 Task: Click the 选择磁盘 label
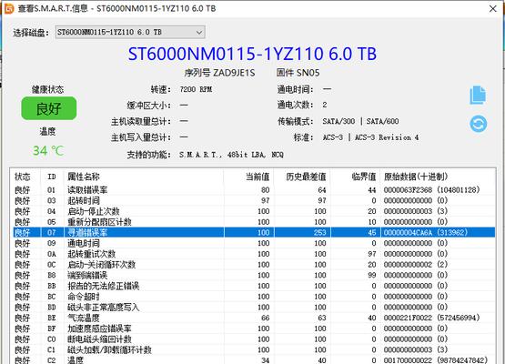click(x=31, y=33)
